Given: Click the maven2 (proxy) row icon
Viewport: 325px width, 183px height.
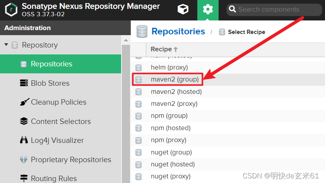Looking at the screenshot, I should [x=139, y=104].
